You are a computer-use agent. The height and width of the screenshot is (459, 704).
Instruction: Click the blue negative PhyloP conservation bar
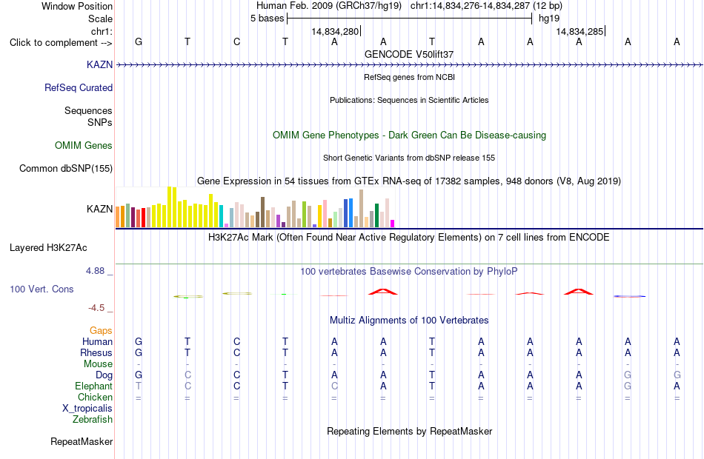coord(629,296)
